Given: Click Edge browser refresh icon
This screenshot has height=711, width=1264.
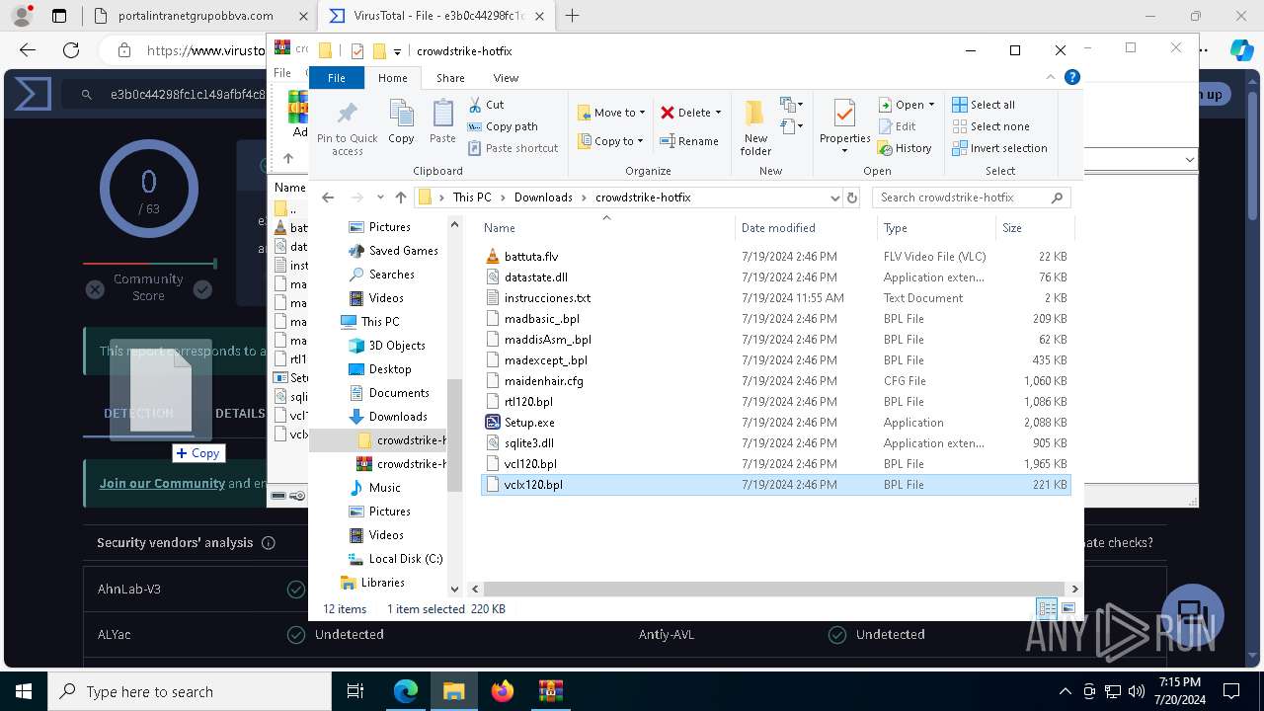Looking at the screenshot, I should (x=71, y=50).
